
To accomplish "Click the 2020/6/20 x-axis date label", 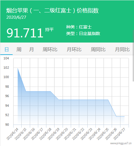I will [62, 134].
